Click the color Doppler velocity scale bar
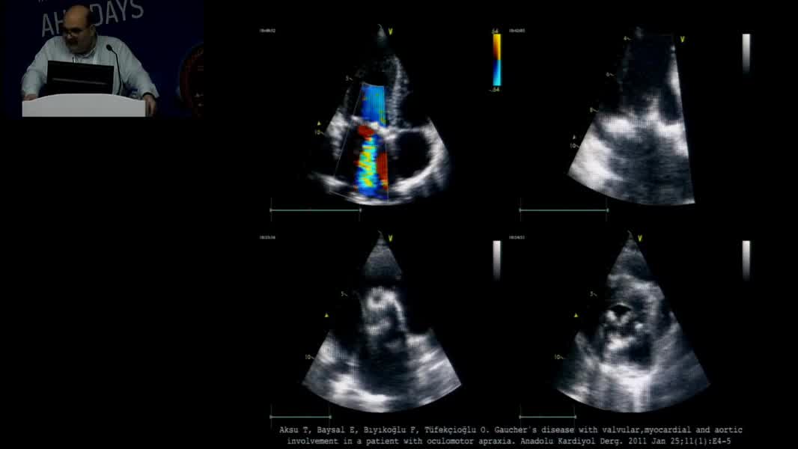 (496, 60)
